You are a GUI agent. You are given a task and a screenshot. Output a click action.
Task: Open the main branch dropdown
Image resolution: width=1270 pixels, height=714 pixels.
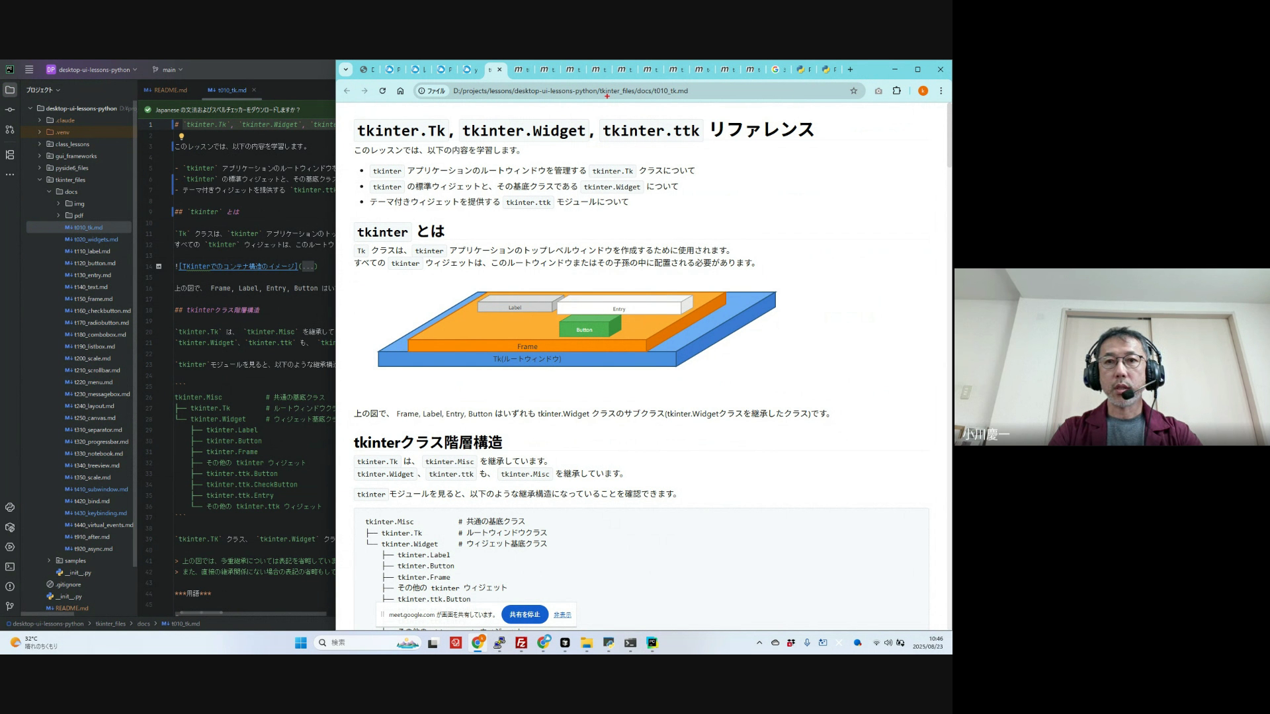pyautogui.click(x=168, y=69)
